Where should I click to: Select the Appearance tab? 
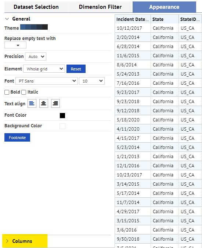click(164, 7)
